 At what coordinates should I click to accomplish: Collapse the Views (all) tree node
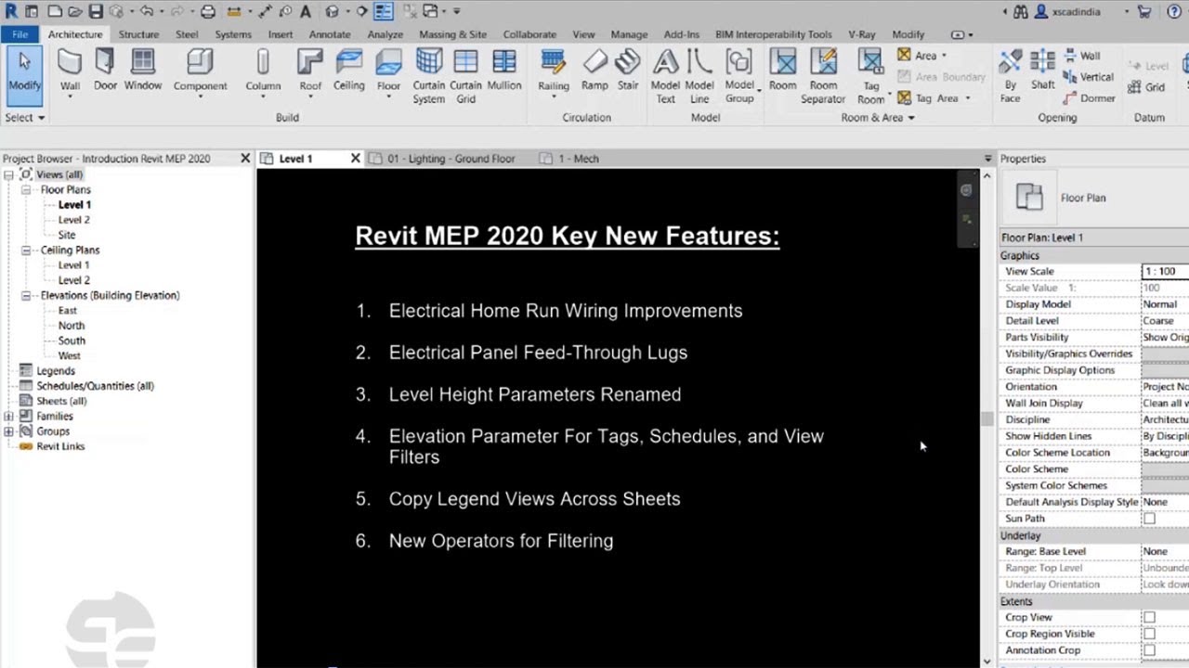pyautogui.click(x=8, y=174)
